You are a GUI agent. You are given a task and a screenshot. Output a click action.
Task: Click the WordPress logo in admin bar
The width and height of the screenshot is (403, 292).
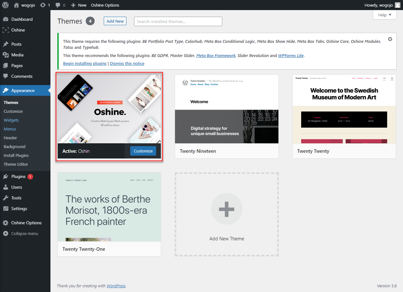(x=5, y=5)
